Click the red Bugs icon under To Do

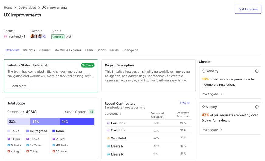[x=9, y=151]
